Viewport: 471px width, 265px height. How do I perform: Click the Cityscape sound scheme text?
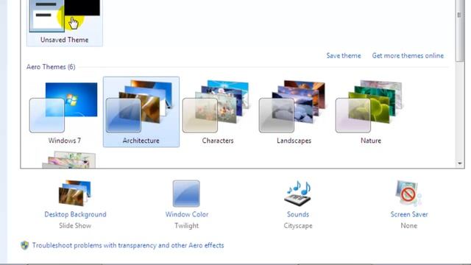coord(298,226)
